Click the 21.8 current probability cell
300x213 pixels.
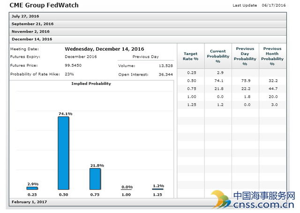click(x=219, y=89)
